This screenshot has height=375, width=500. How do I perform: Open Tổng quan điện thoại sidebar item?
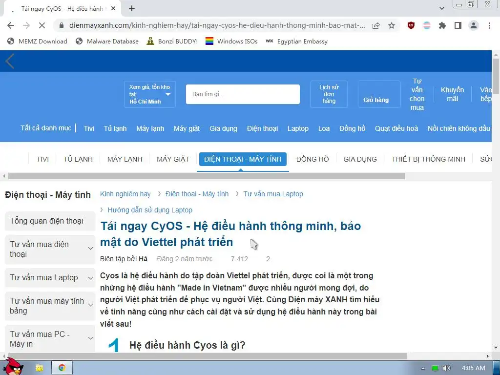click(50, 221)
